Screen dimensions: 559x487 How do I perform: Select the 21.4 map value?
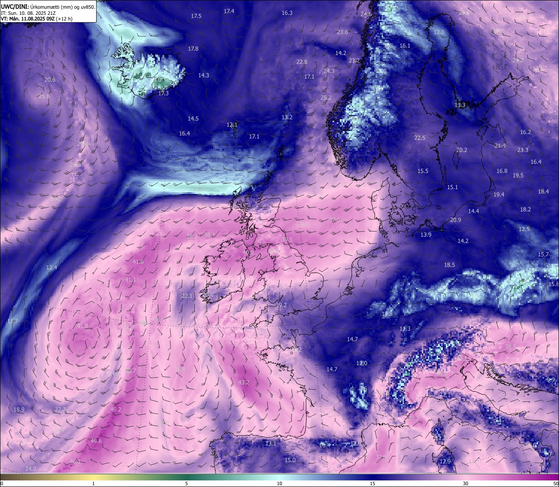click(x=500, y=146)
